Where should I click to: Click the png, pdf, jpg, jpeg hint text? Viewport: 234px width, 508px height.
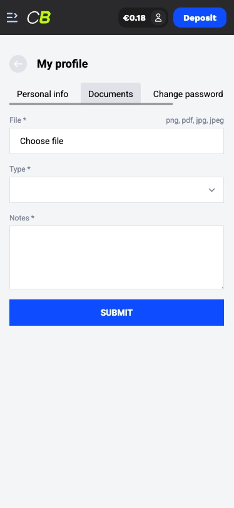pos(195,120)
